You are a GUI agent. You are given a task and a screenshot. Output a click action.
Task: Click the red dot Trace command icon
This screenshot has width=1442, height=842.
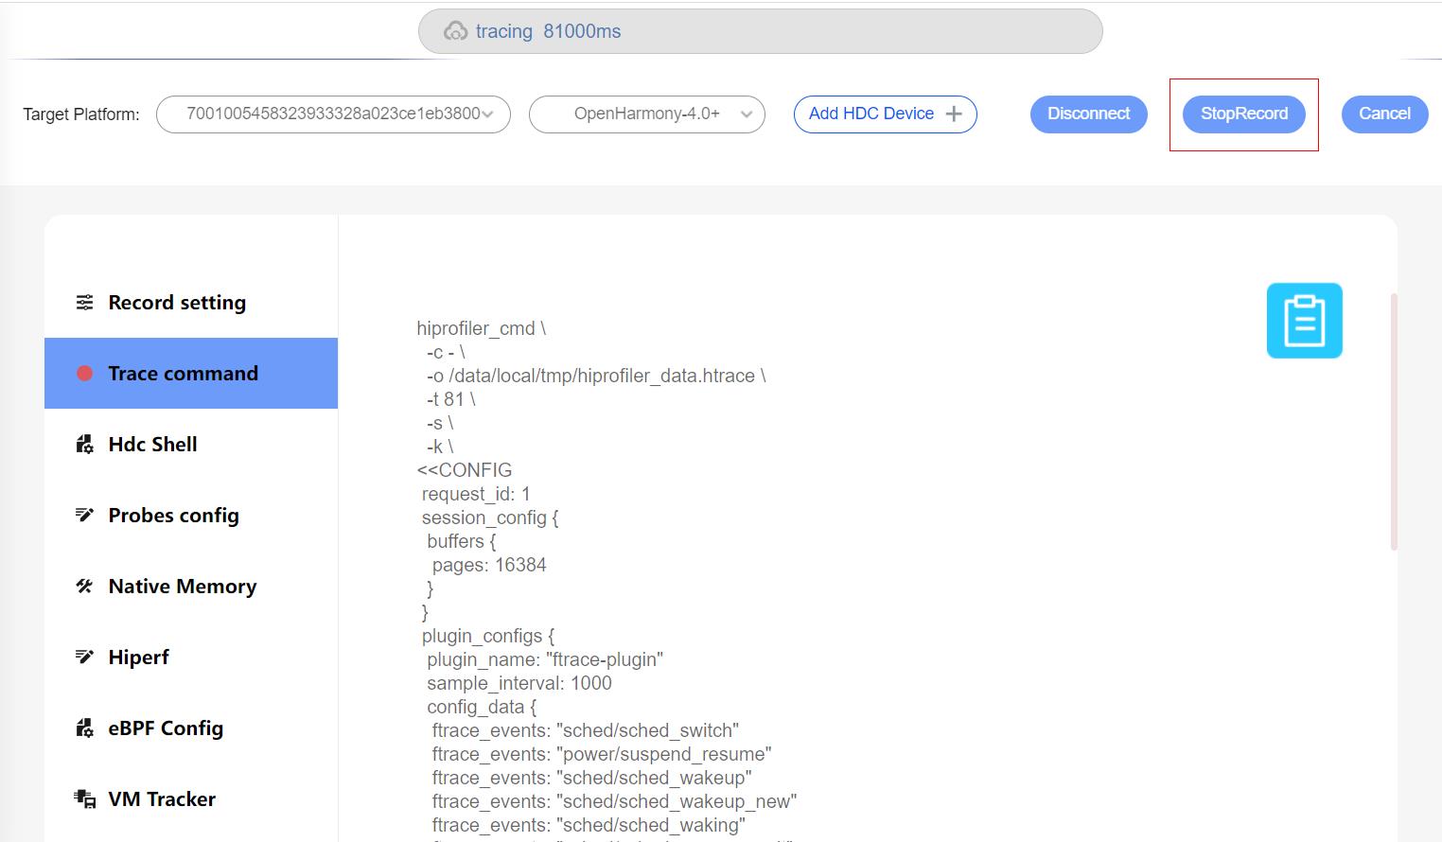tap(85, 374)
